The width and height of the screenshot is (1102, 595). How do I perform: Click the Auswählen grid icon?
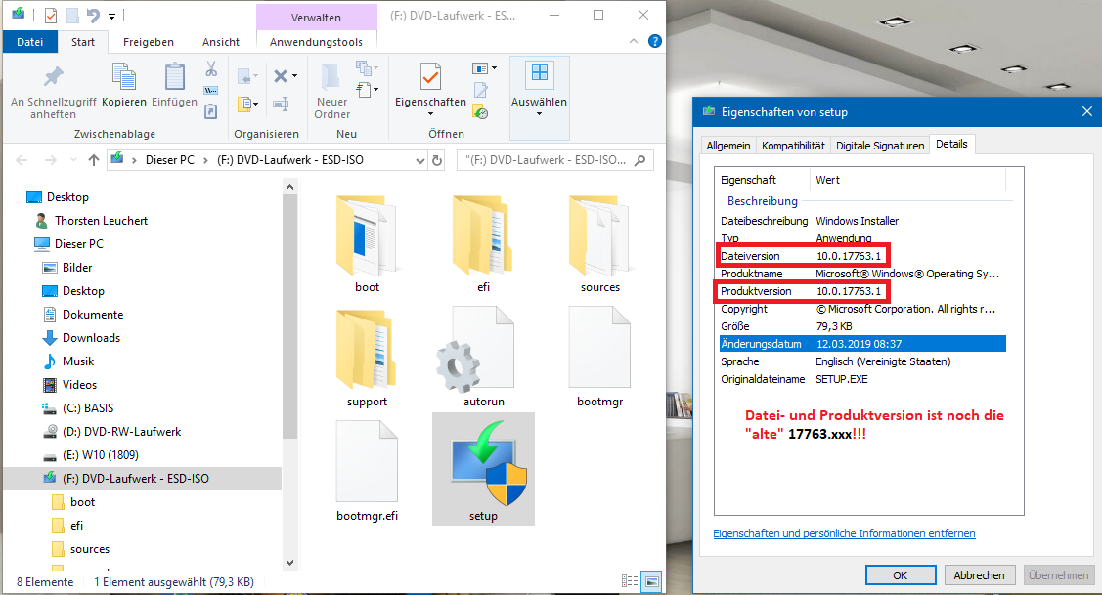pos(539,73)
